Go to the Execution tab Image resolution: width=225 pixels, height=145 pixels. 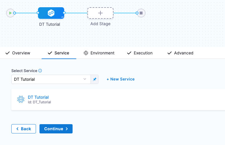(140, 53)
